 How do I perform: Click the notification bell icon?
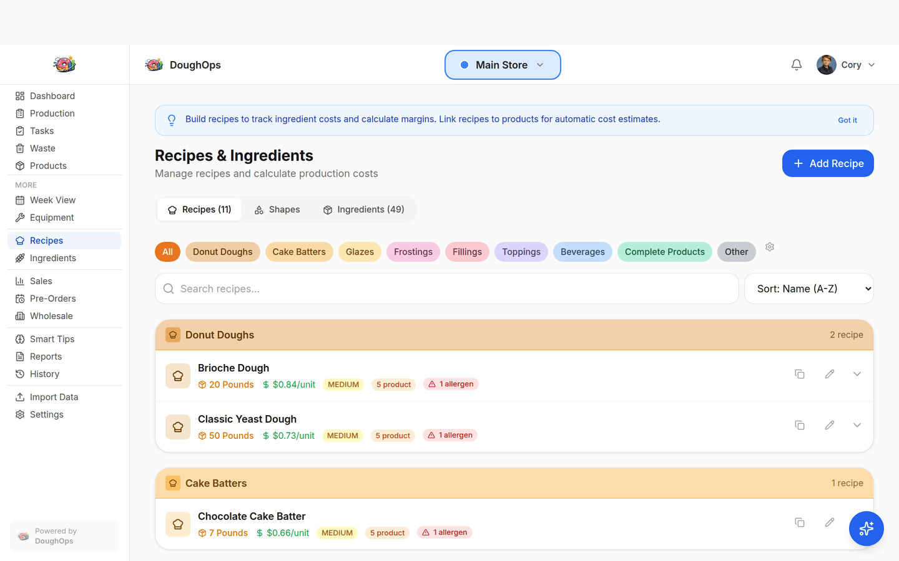click(x=796, y=64)
